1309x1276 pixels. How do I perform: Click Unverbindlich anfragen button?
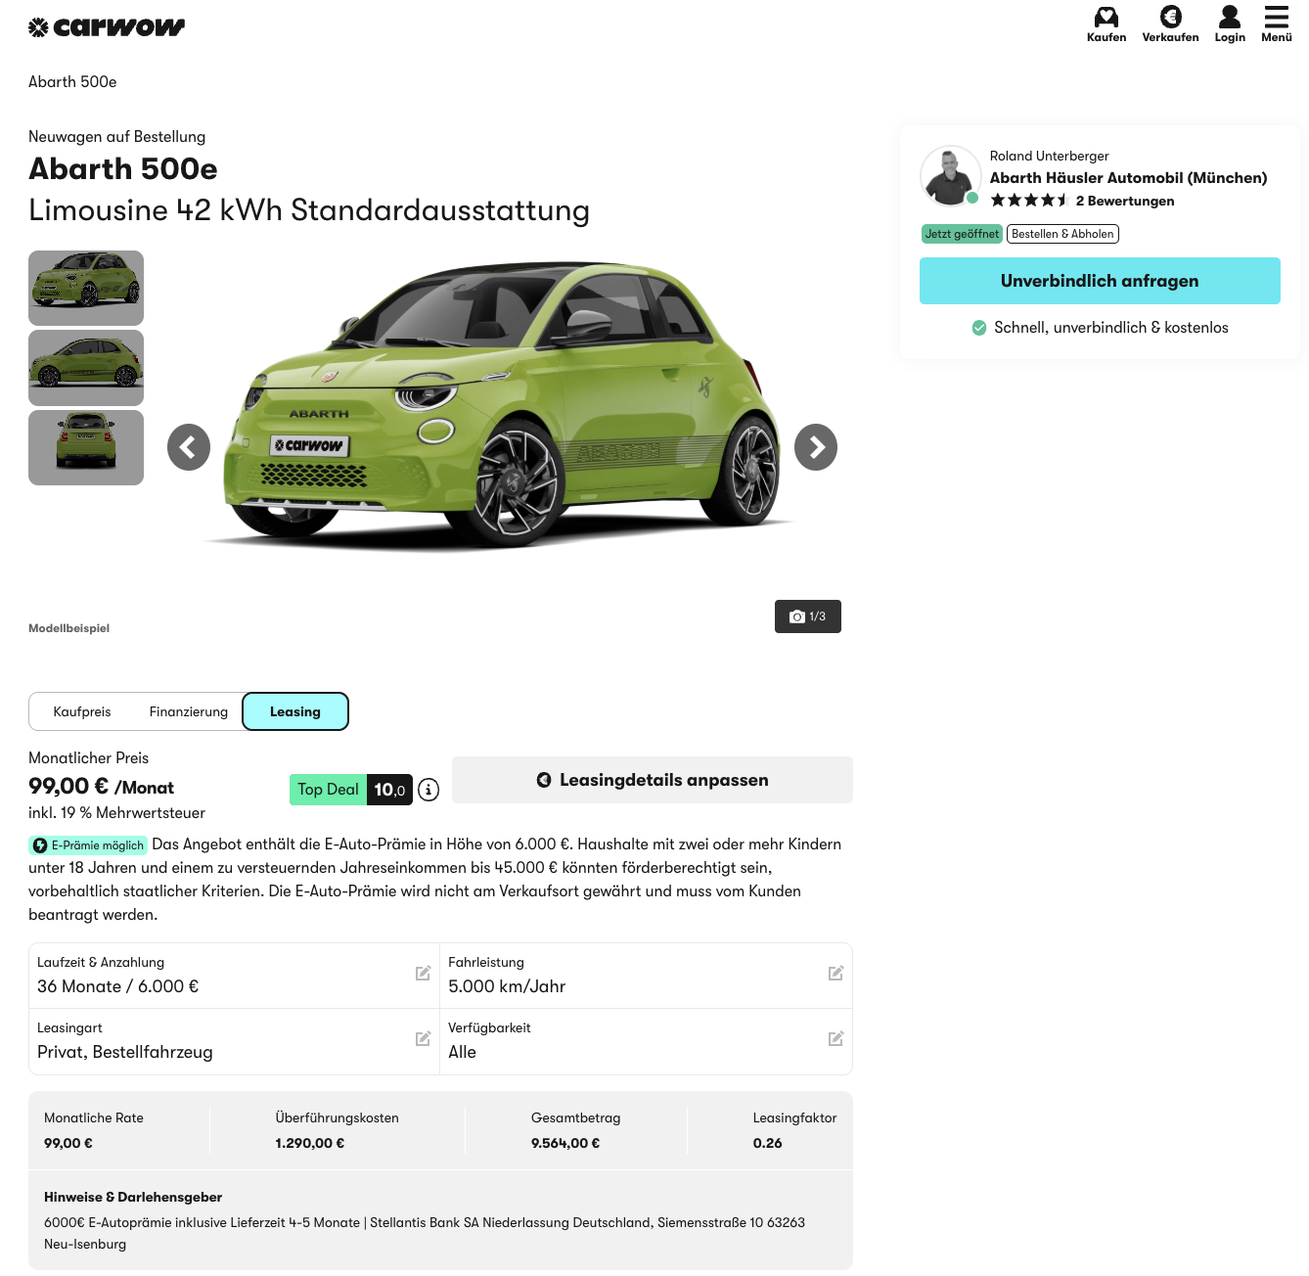click(x=1100, y=281)
